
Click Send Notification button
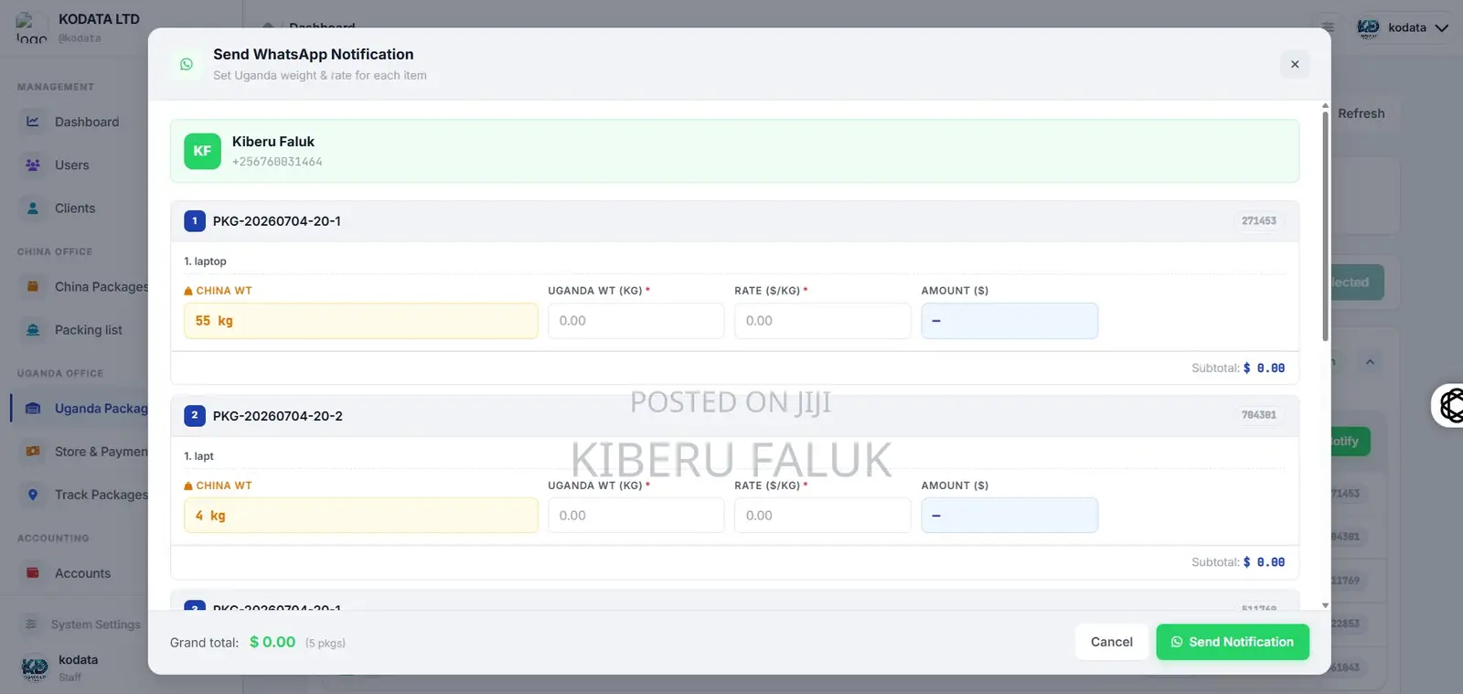click(x=1233, y=642)
